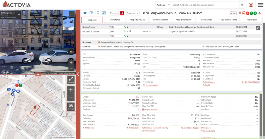This screenshot has width=265, height=139.
Task: Click the search magnifier icon
Action: tap(242, 5)
